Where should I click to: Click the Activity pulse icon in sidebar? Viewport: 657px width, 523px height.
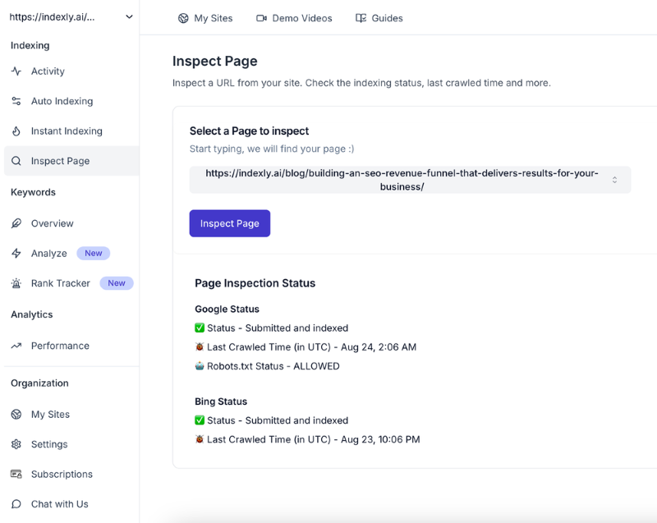coord(16,71)
